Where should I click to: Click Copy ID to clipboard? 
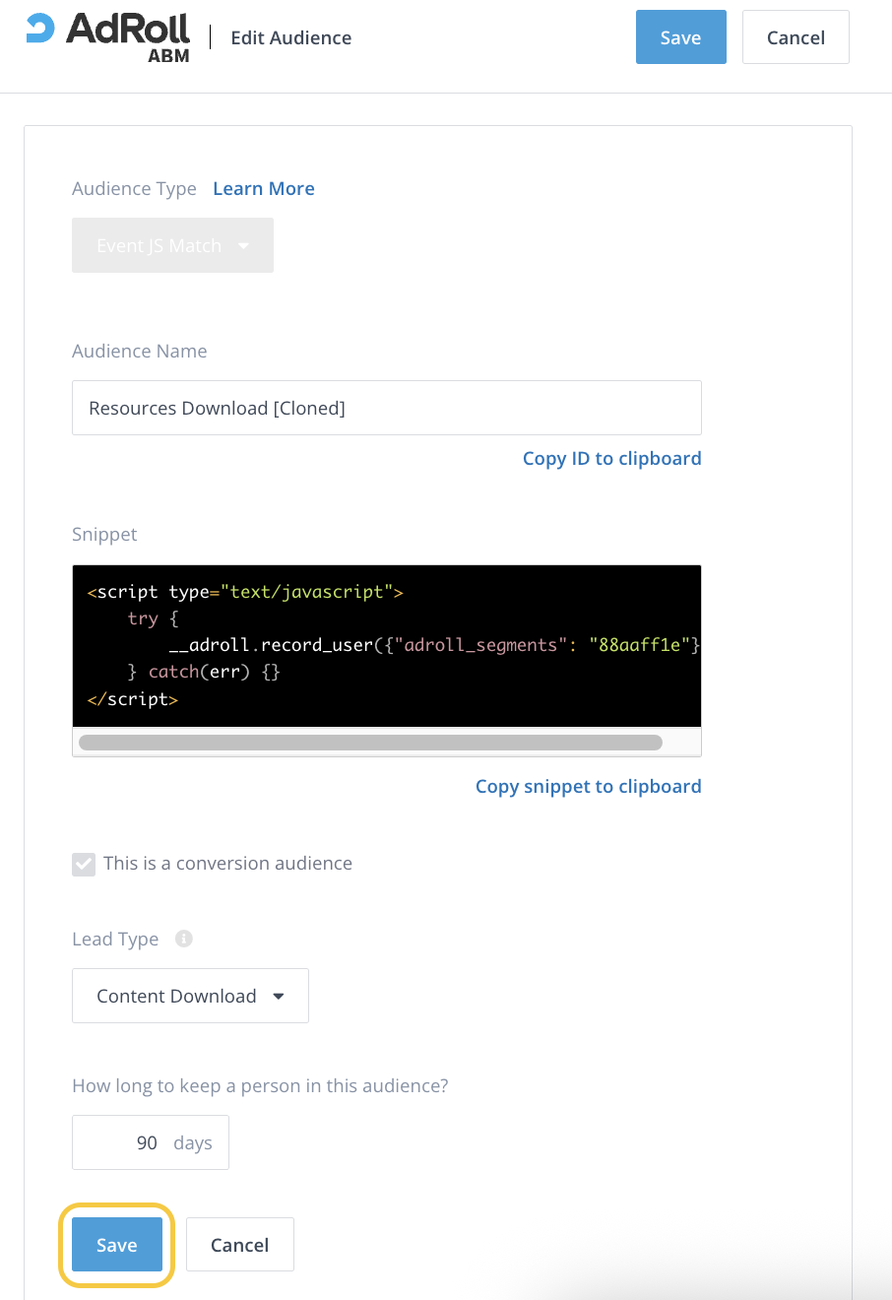[611, 459]
